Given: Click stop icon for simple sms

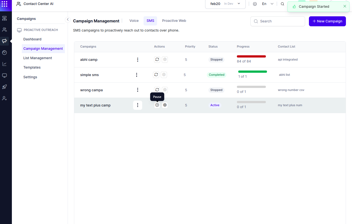Looking at the screenshot, I should pos(164,75).
